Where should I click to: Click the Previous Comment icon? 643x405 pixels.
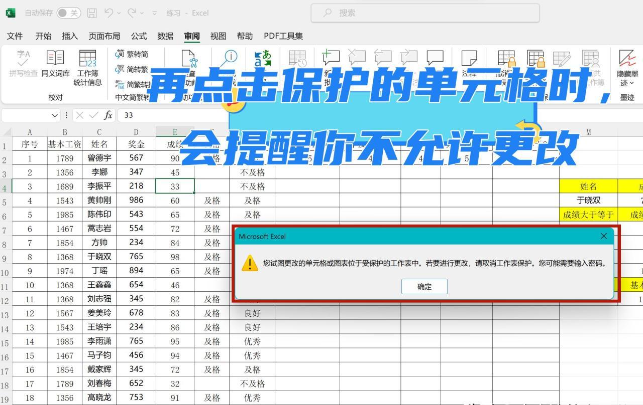[x=383, y=58]
